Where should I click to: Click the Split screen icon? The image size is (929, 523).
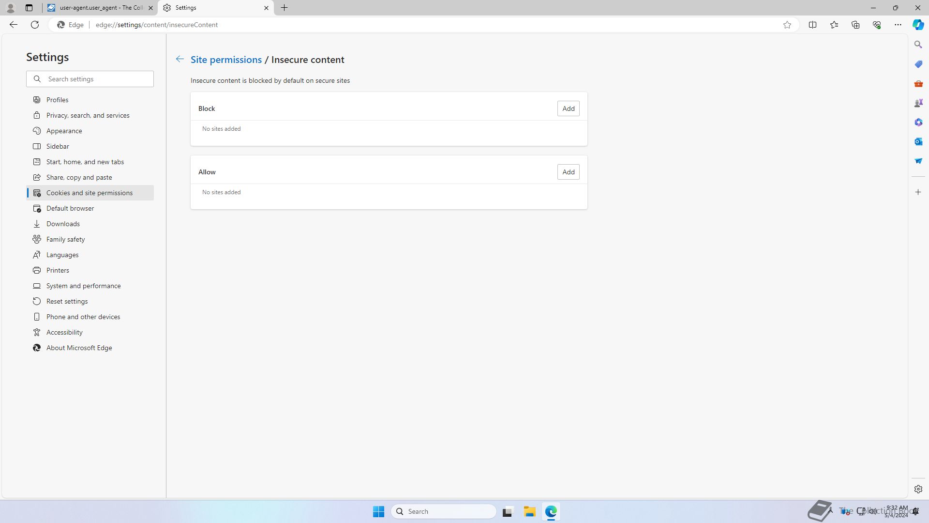(812, 25)
